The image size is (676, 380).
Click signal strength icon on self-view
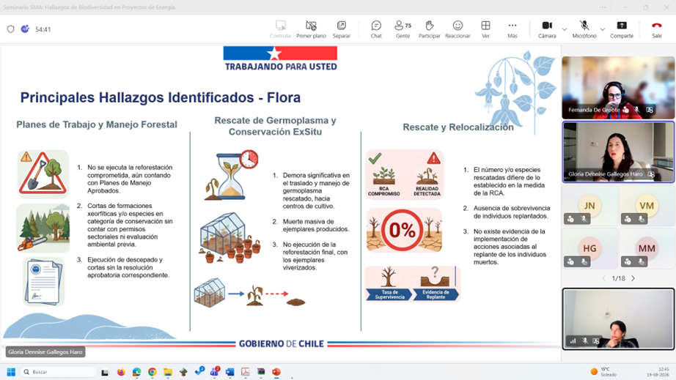[x=573, y=341]
